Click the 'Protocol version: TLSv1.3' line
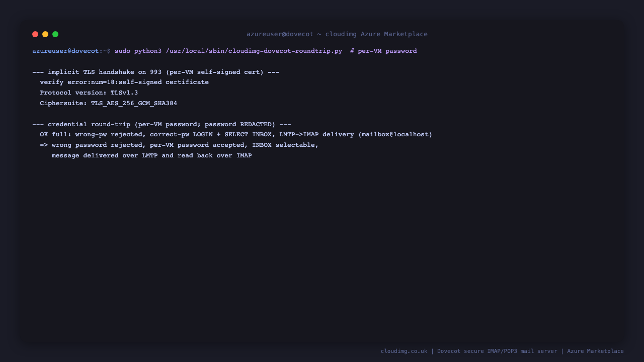Viewport: 644px width, 362px height. [89, 93]
